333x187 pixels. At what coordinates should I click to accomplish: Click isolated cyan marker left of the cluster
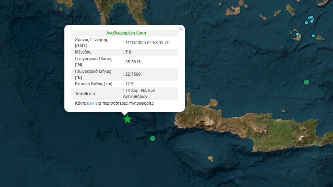pyautogui.click(x=306, y=23)
